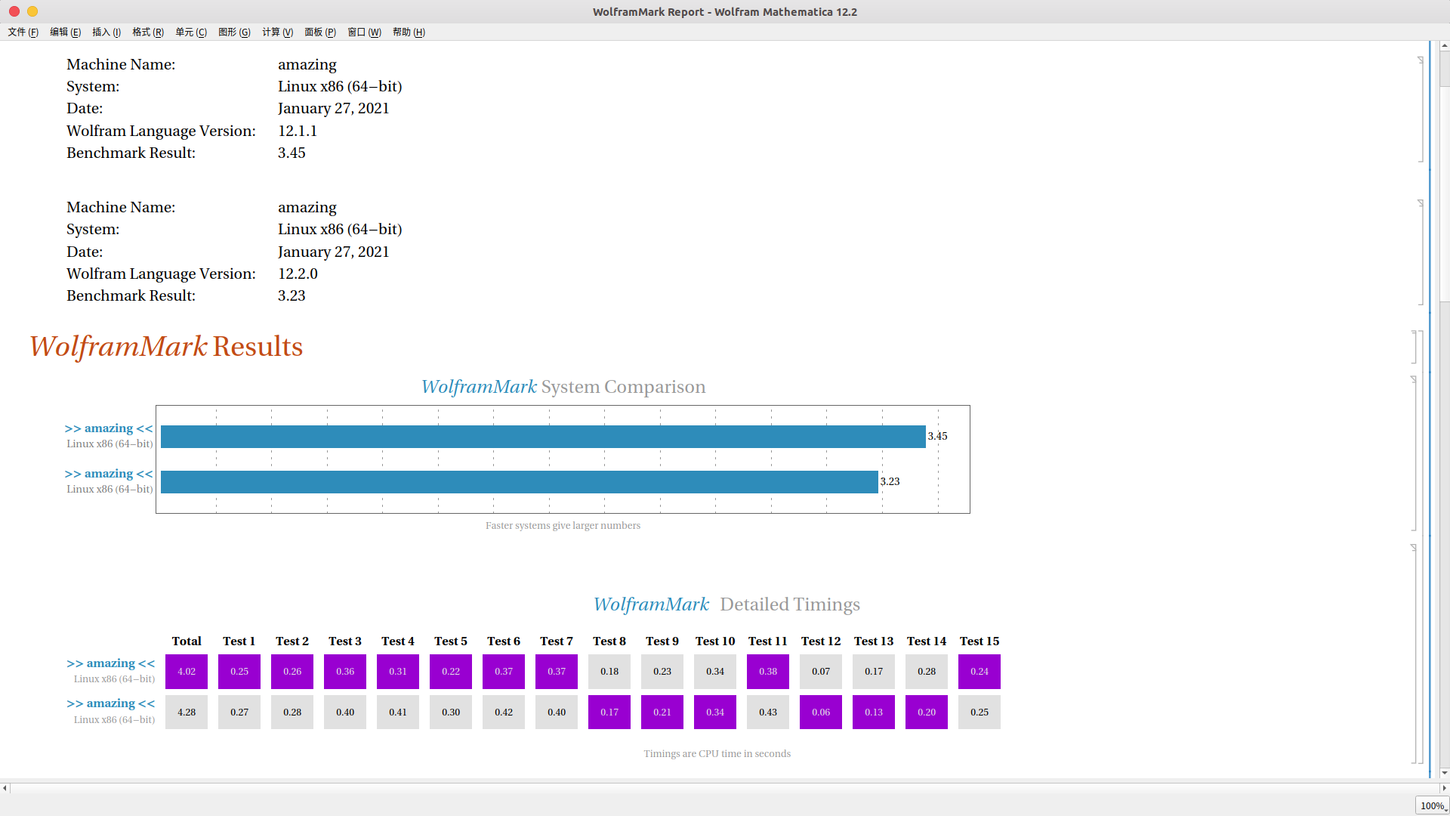Image resolution: width=1450 pixels, height=816 pixels.
Task: Click the vertical scrollbar up arrow
Action: [x=1444, y=45]
